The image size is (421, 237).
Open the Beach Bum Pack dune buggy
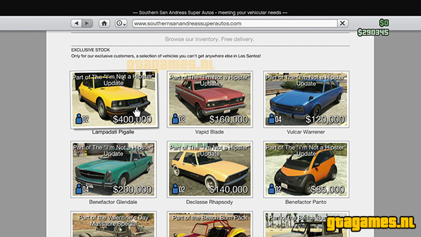210,224
